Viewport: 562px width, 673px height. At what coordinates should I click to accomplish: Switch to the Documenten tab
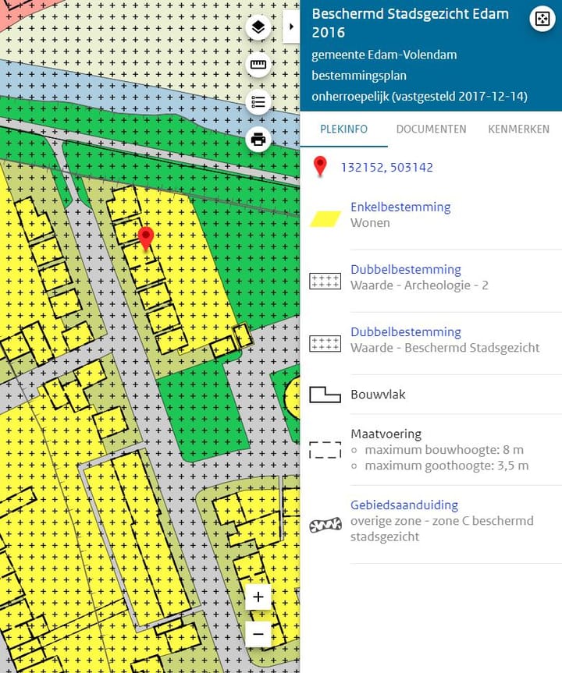431,129
